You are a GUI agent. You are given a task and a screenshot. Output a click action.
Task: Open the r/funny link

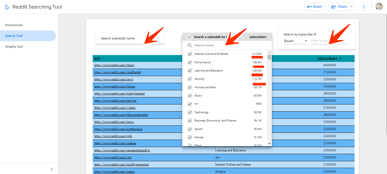coord(115,65)
